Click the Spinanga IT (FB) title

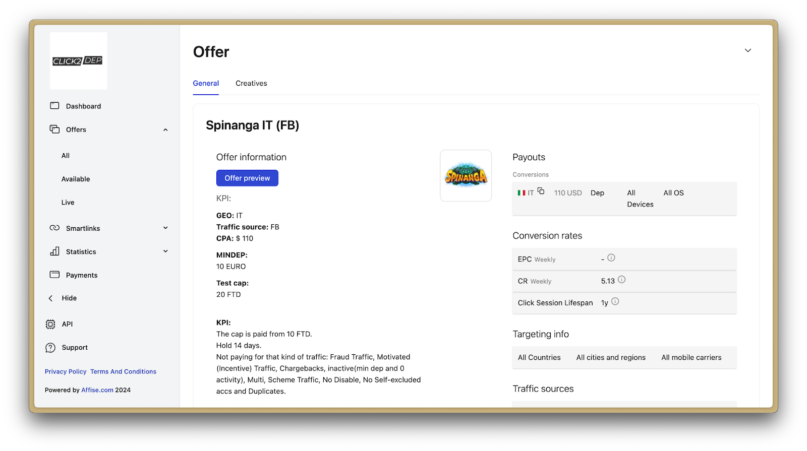coord(252,125)
